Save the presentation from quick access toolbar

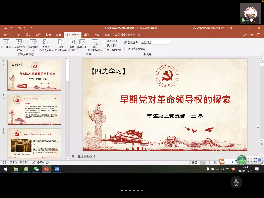(6, 28)
